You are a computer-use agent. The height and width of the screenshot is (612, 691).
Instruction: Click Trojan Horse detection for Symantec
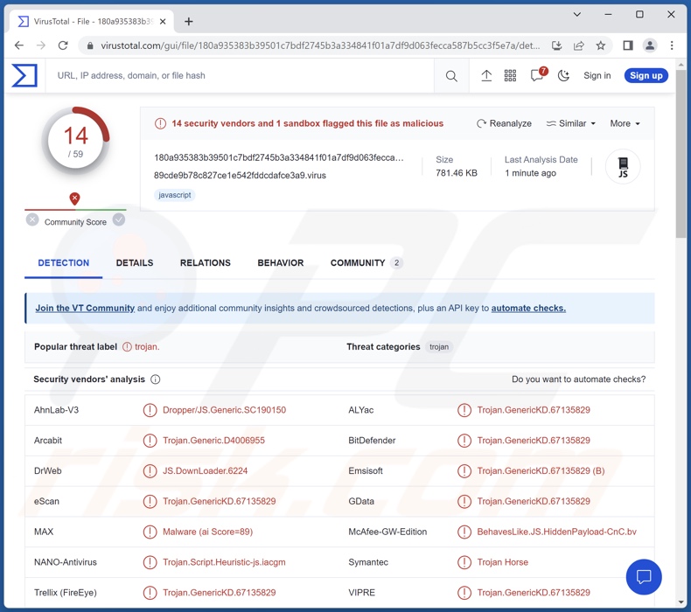(x=502, y=562)
